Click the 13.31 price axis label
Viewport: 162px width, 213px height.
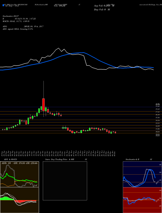[x=158, y=123]
